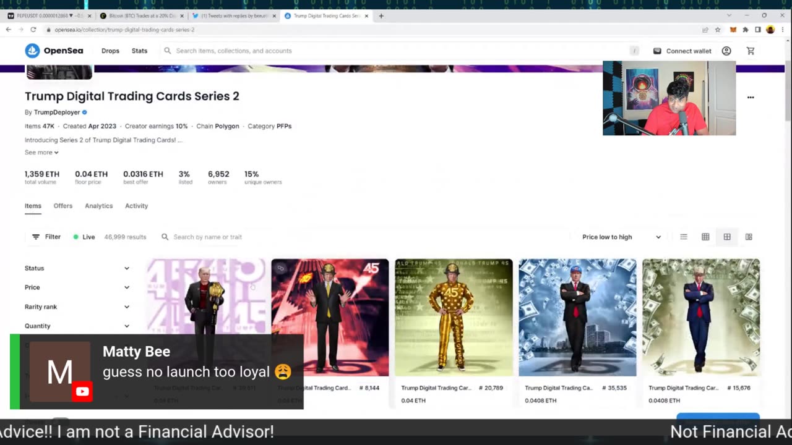Expand the Status filter section

(x=77, y=268)
